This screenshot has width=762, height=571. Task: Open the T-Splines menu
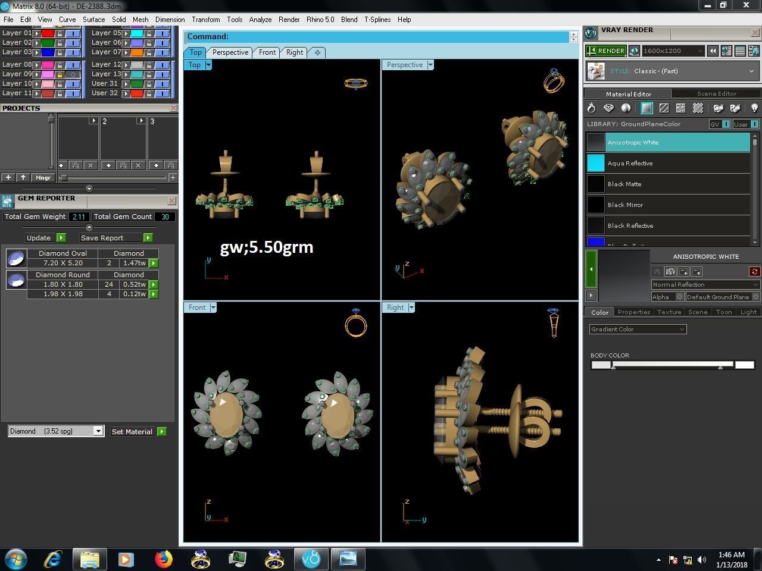(x=377, y=20)
